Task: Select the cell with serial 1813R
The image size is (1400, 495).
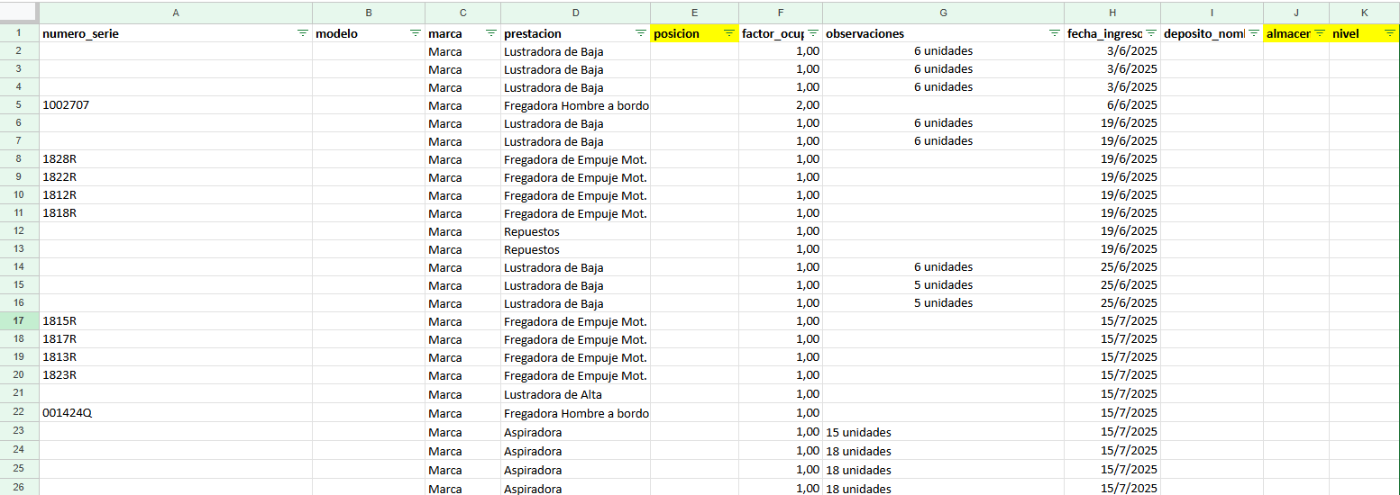Action: [x=176, y=357]
